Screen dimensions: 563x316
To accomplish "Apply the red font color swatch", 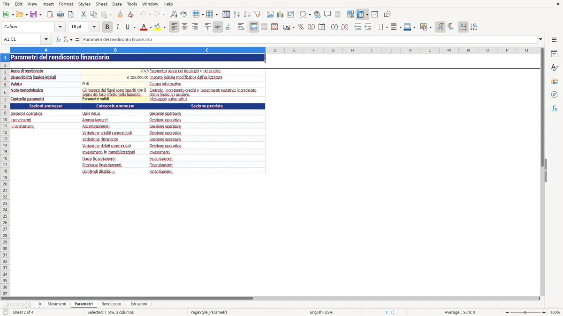I will [144, 27].
